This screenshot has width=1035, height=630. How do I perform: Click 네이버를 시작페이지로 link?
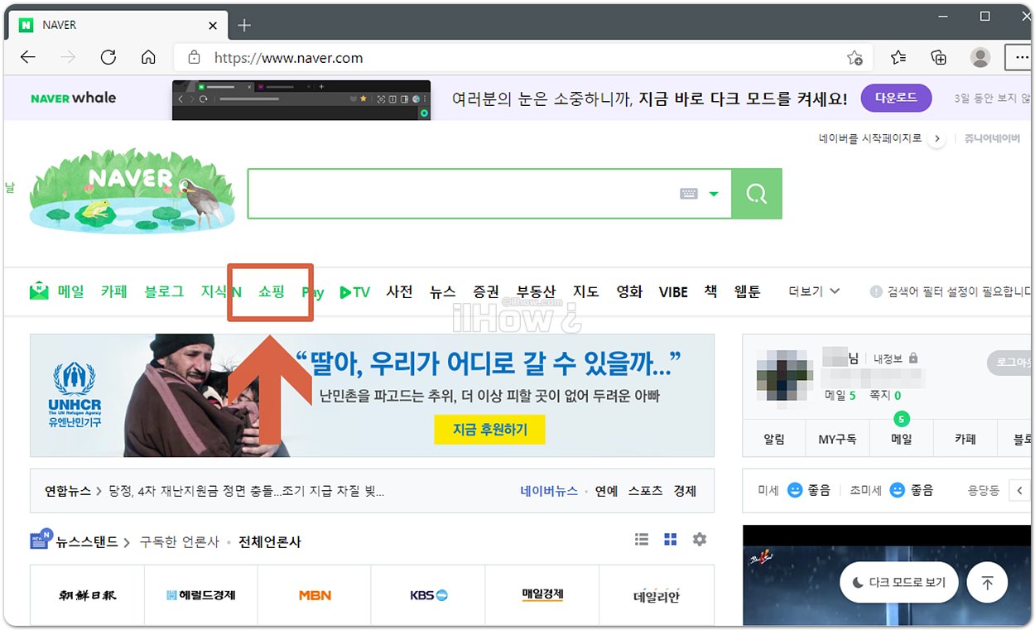point(870,138)
